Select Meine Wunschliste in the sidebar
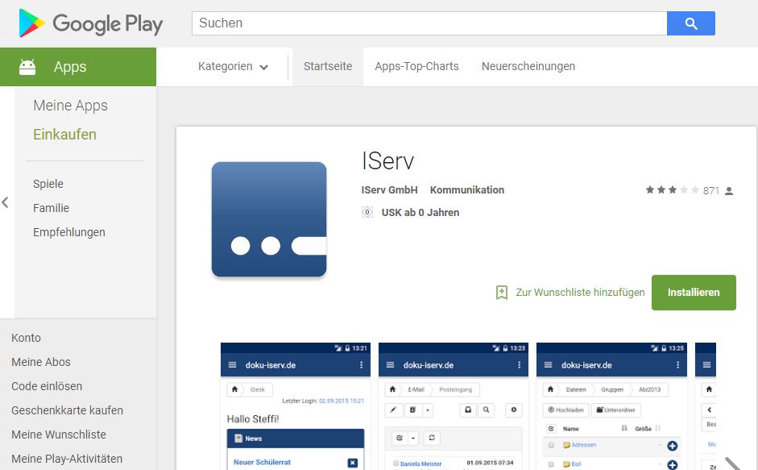758x470 pixels. (x=59, y=435)
